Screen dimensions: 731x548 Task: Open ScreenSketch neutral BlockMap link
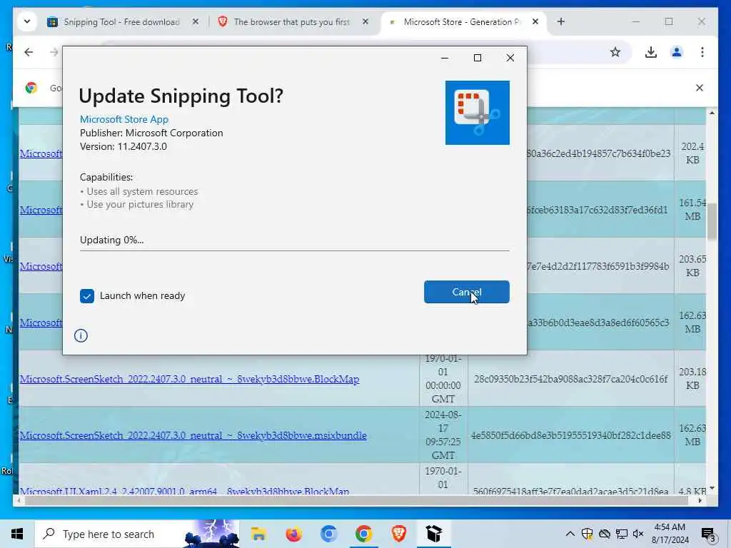189,379
